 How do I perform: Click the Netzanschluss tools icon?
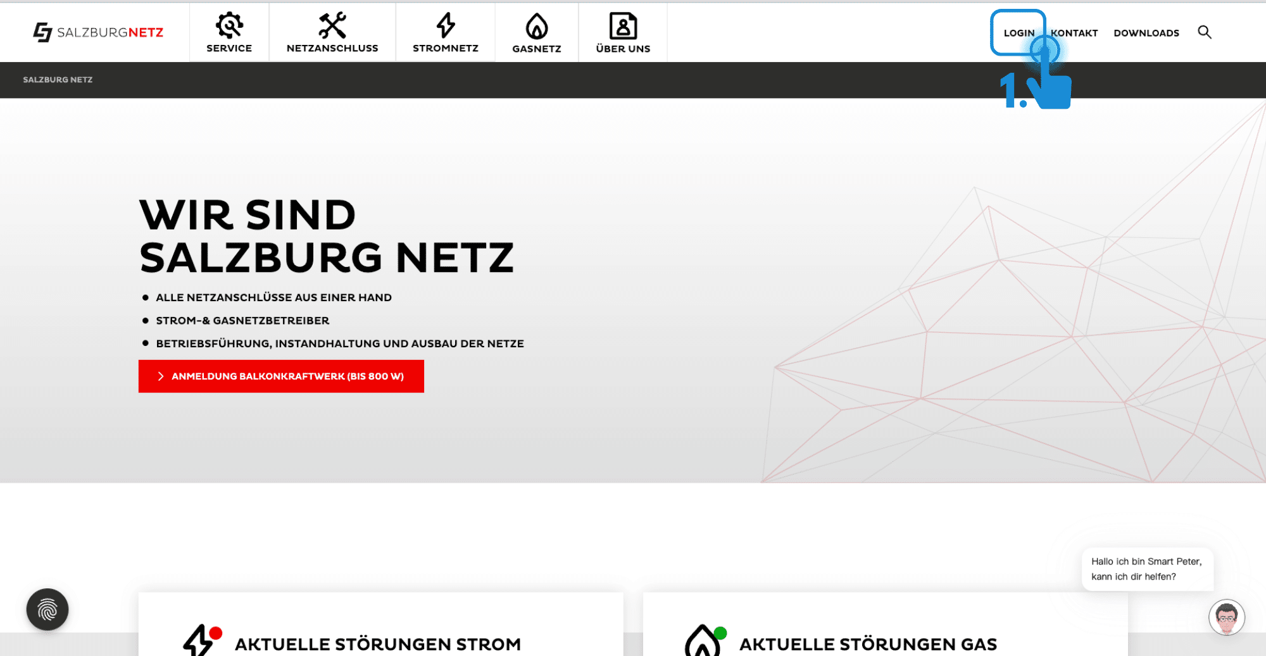(332, 25)
